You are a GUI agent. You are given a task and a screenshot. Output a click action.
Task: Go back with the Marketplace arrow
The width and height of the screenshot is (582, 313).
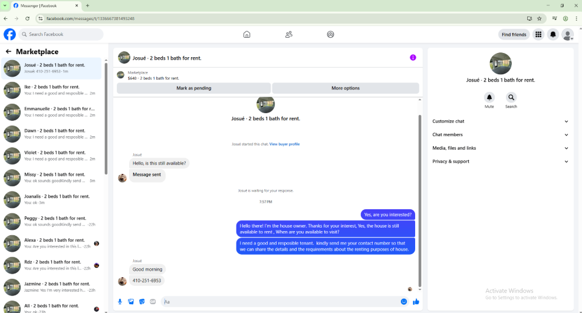coord(8,51)
